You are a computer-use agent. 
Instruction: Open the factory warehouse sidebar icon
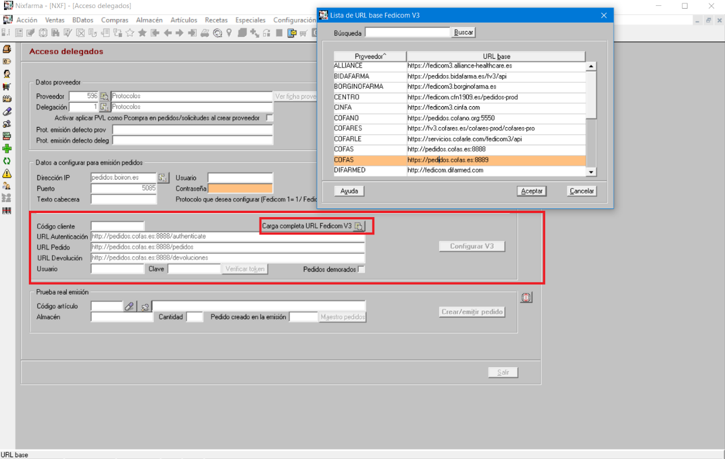tap(7, 99)
